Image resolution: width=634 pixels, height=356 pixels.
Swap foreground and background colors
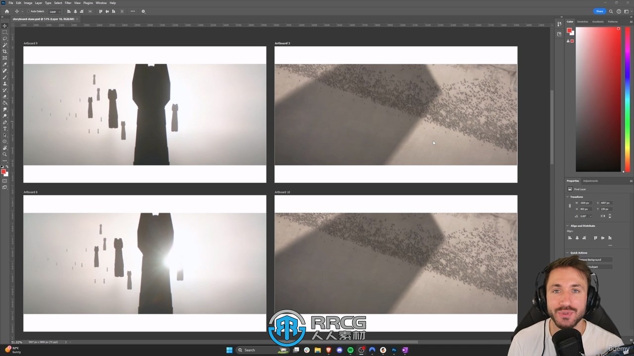coord(7,167)
